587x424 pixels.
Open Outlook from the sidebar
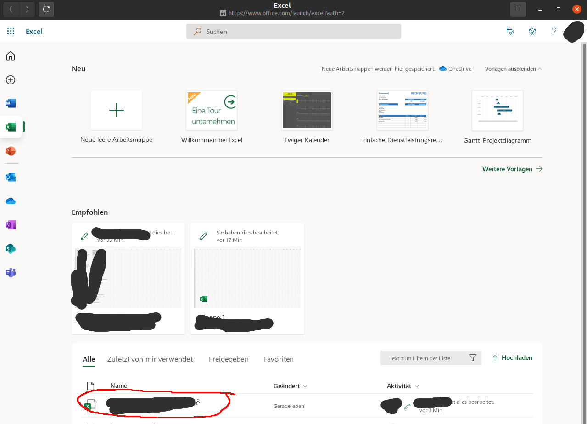[11, 177]
